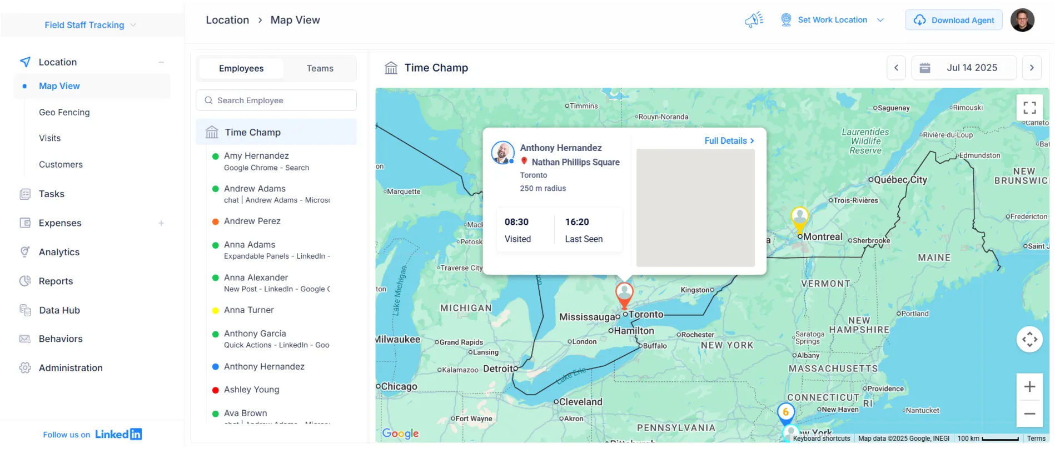Screen dimensions: 1055x449
Task: Expand the Expenses menu with plus
Action: [161, 223]
